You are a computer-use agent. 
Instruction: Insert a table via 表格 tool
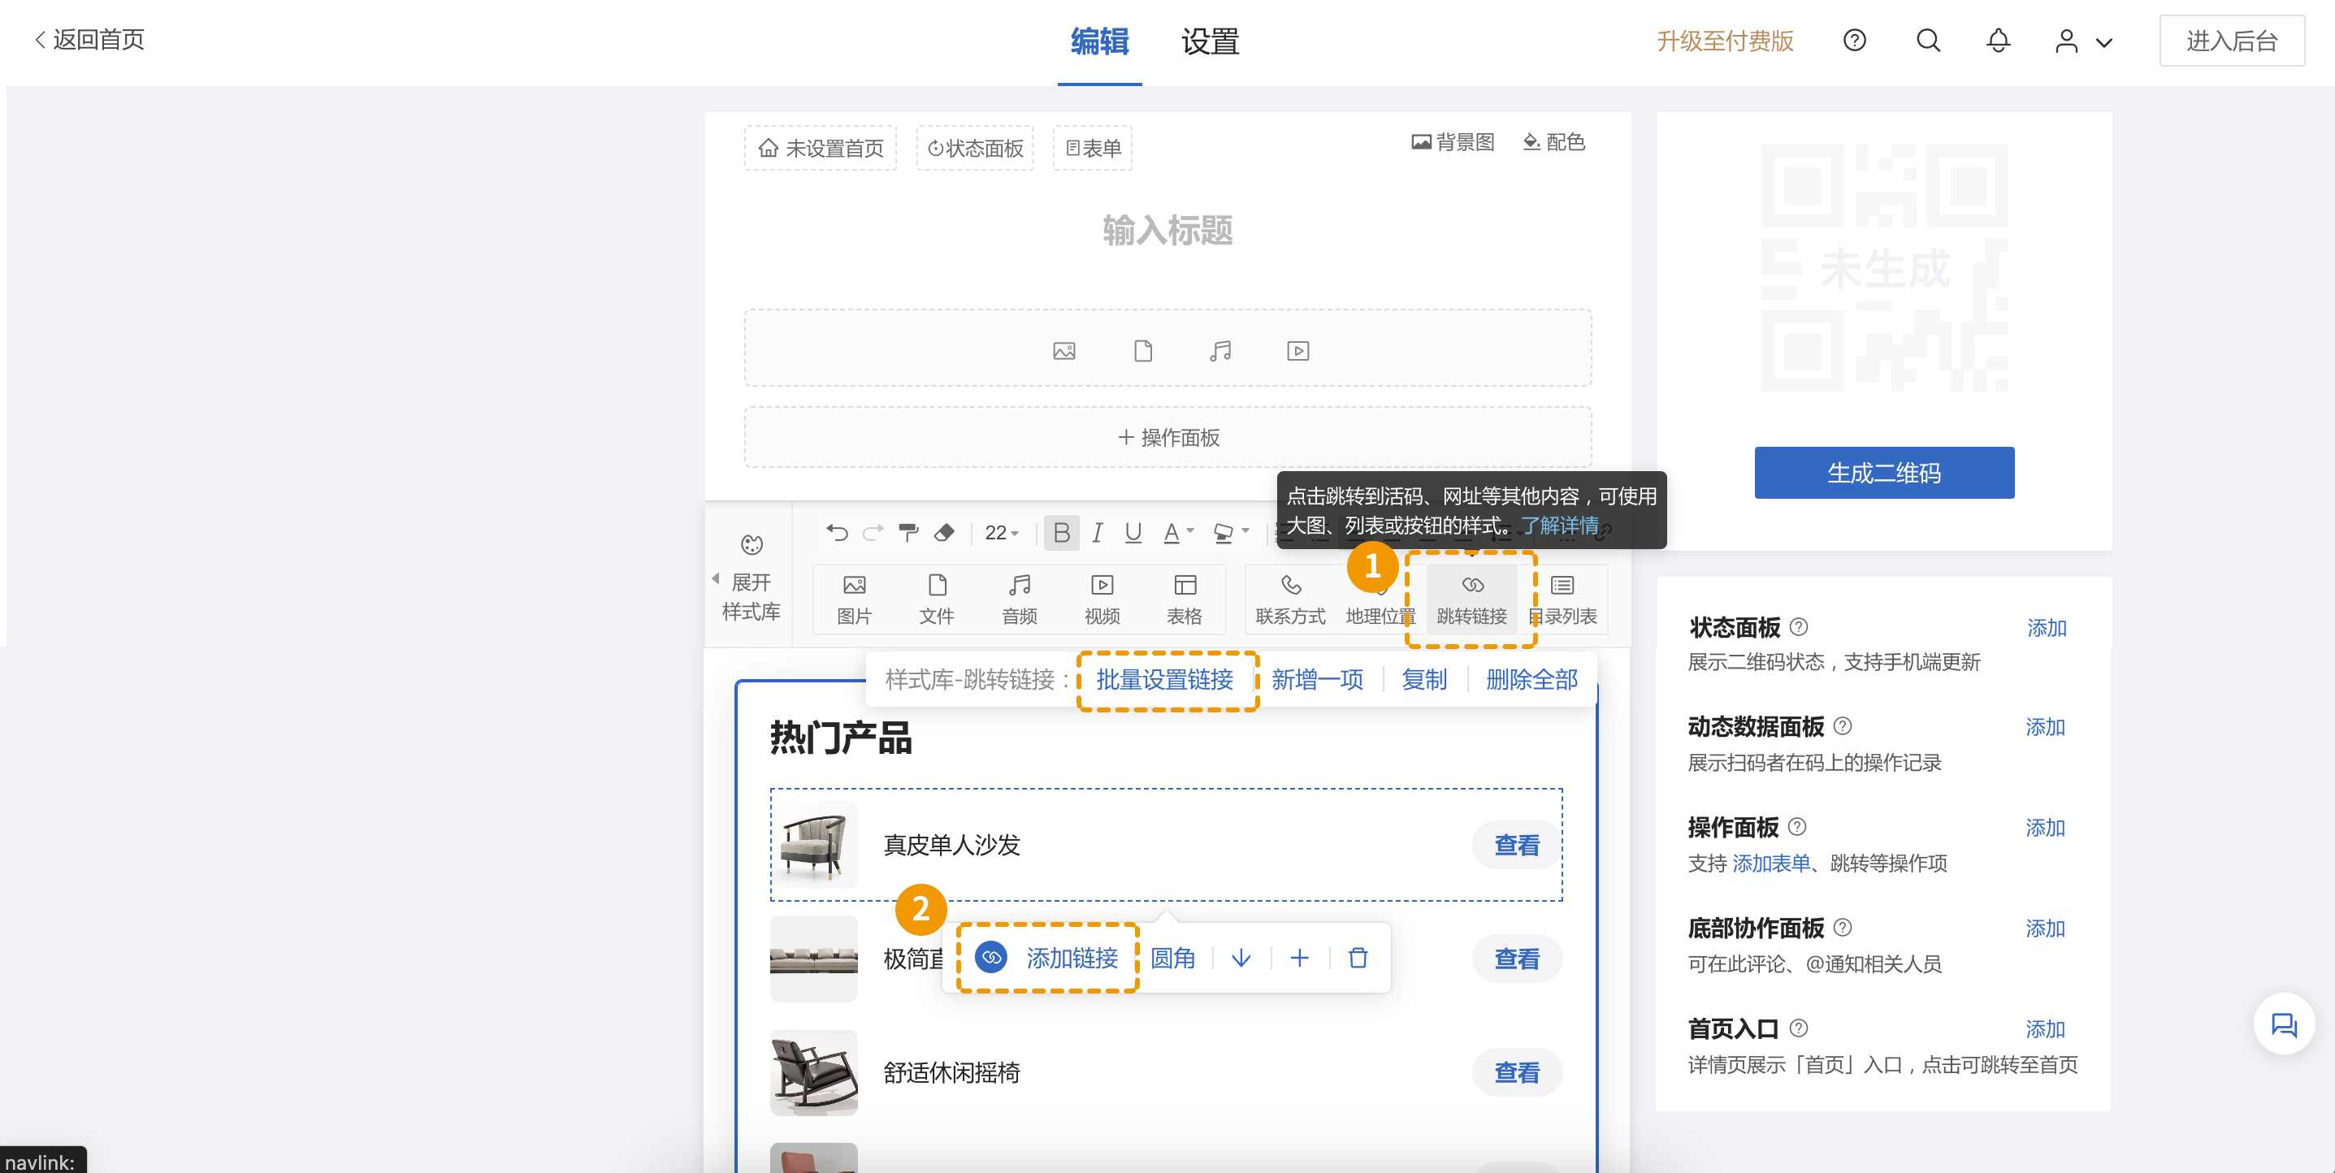point(1185,599)
